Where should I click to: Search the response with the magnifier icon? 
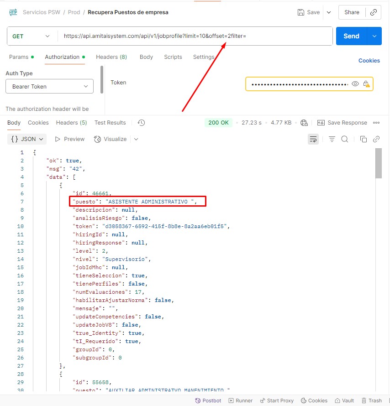pyautogui.click(x=345, y=139)
